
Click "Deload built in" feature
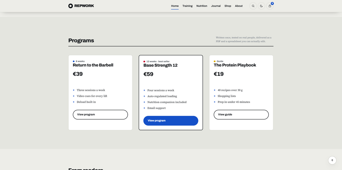(x=86, y=102)
